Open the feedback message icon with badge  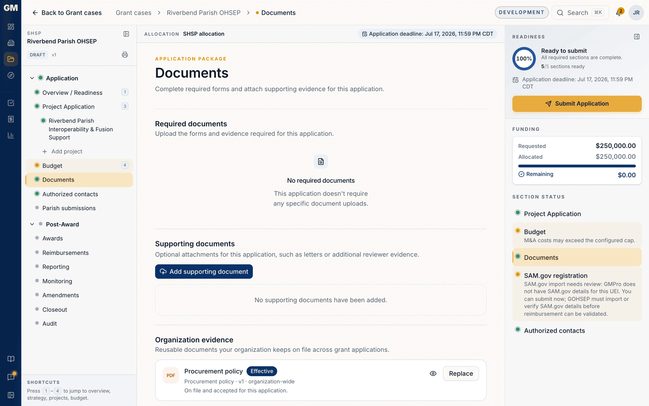(x=11, y=377)
